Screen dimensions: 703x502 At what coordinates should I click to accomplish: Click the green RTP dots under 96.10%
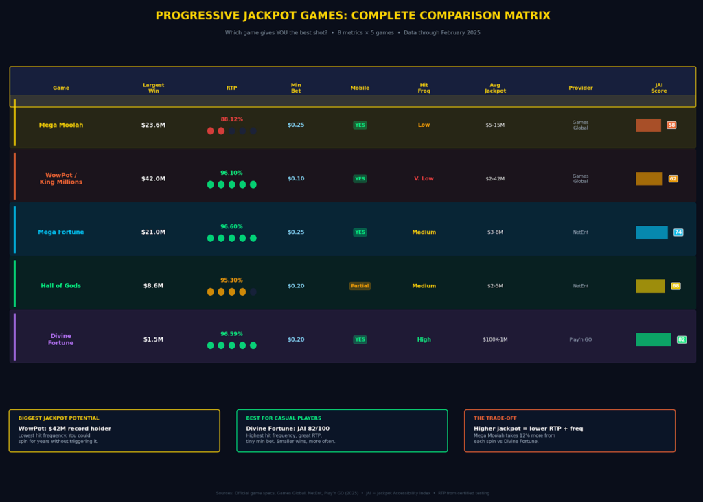click(x=231, y=184)
